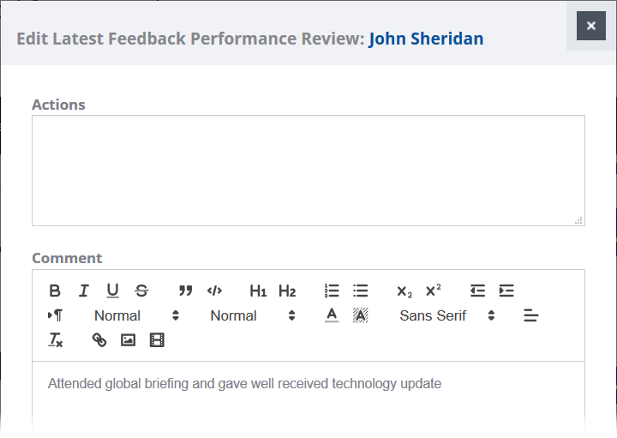Viewport: 617px width, 438px height.
Task: Toggle bulleted list
Action: pos(361,291)
